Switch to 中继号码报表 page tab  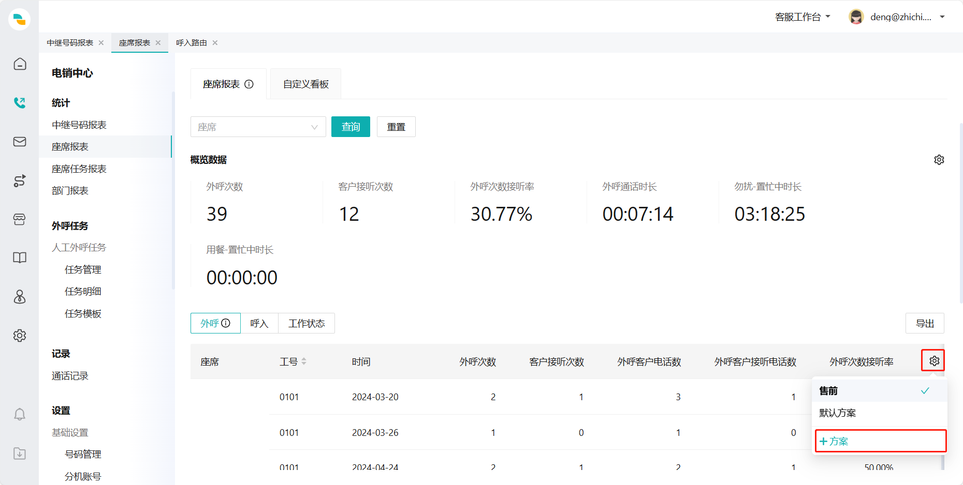(70, 43)
